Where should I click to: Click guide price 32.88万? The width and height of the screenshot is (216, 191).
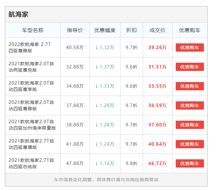tap(75, 67)
